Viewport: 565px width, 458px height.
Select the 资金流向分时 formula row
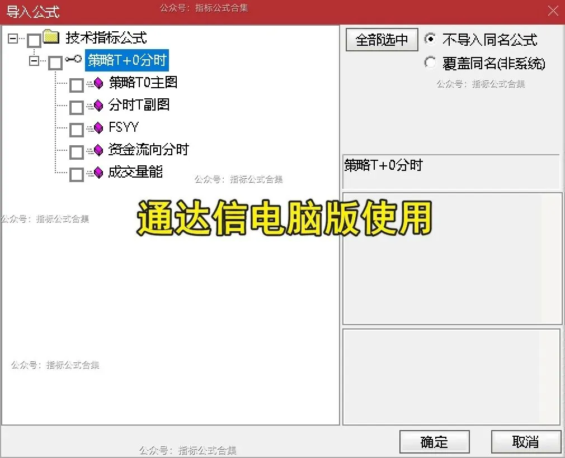click(x=149, y=150)
